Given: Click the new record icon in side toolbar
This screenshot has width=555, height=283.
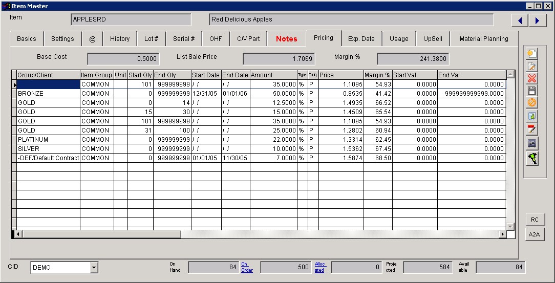Looking at the screenshot, I should [532, 53].
